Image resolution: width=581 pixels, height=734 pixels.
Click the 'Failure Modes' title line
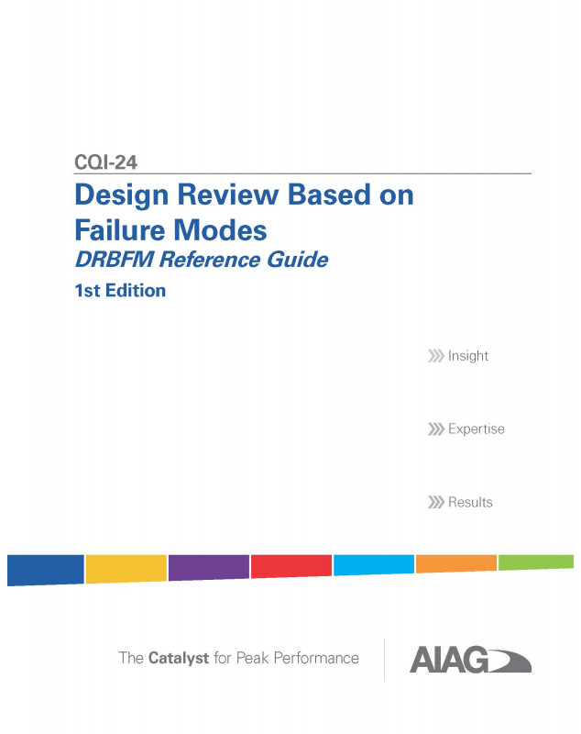click(x=170, y=230)
